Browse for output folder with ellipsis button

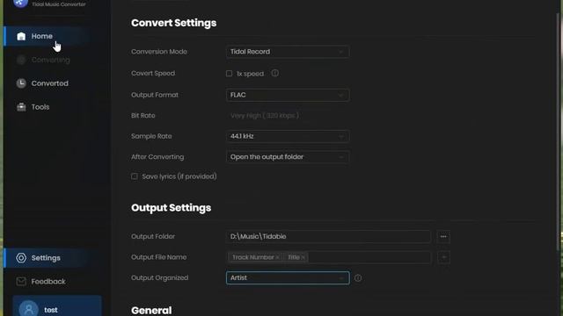pos(443,236)
